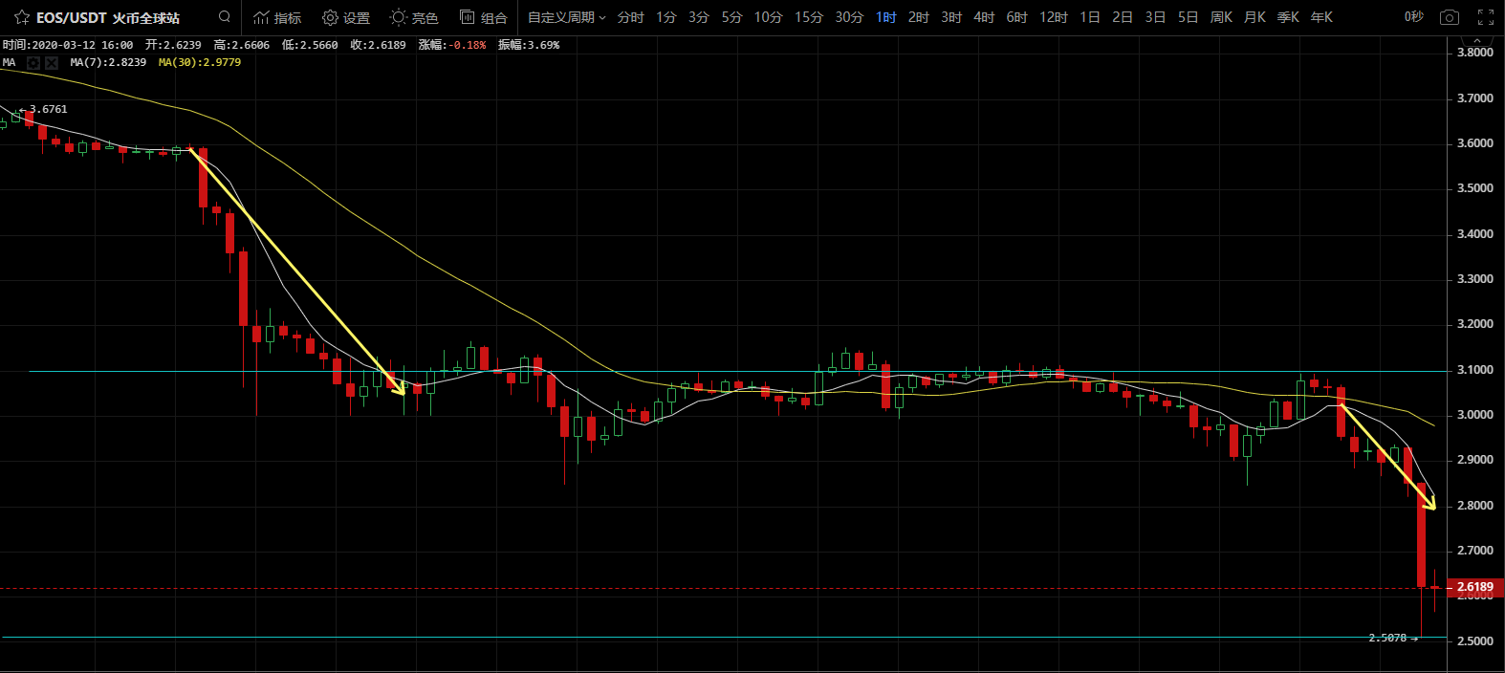Switch to 周K weekly candles
Image resolution: width=1505 pixels, height=673 pixels.
point(1221,17)
